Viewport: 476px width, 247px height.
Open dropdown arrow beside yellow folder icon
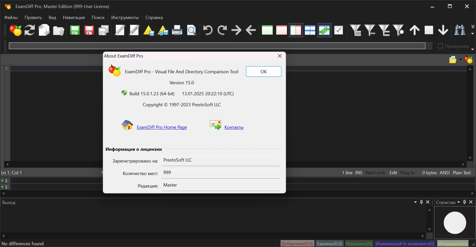click(460, 59)
